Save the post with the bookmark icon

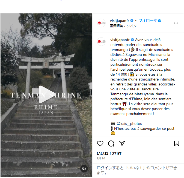coord(176,143)
